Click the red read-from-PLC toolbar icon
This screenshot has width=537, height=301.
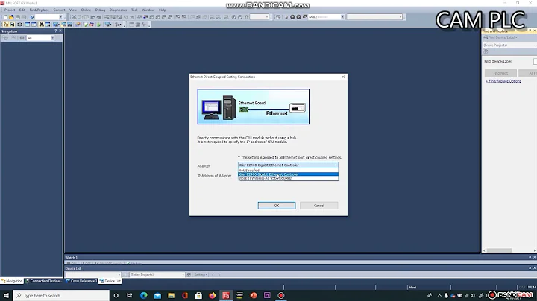92,25
